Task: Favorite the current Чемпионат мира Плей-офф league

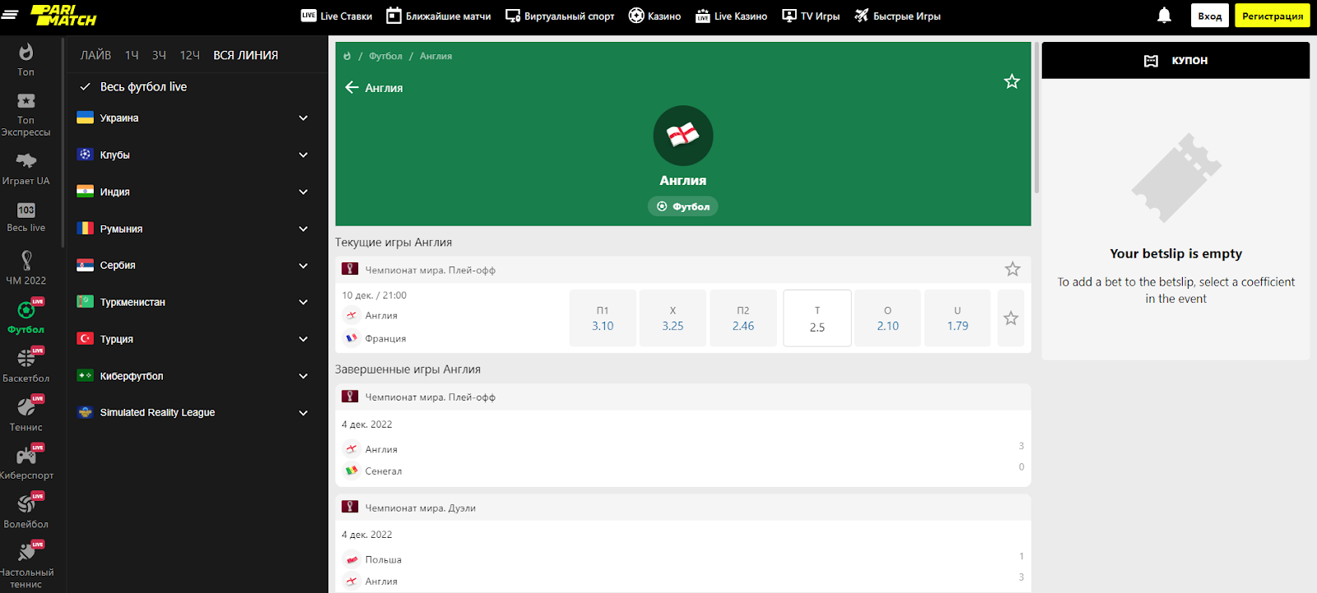Action: click(1012, 269)
